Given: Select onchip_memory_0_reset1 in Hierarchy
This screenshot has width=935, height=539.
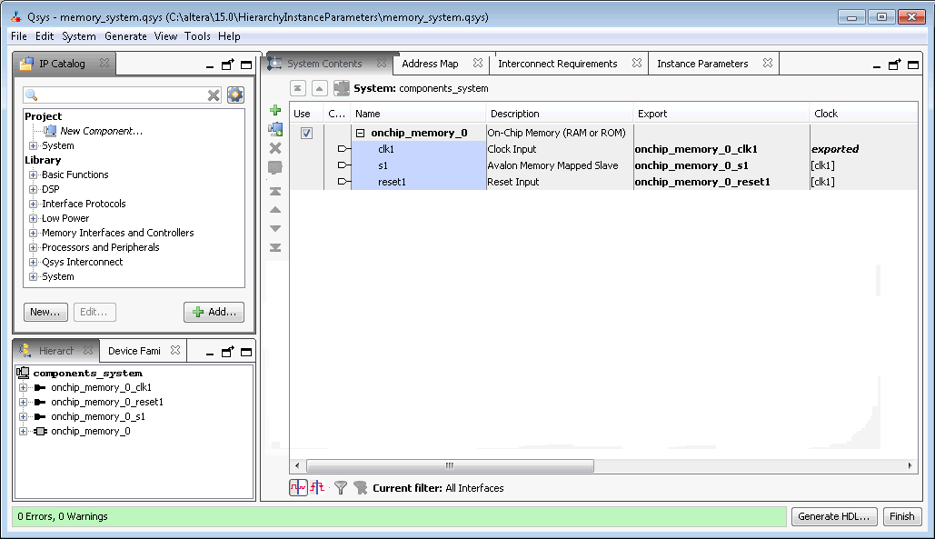Looking at the screenshot, I should [x=106, y=403].
